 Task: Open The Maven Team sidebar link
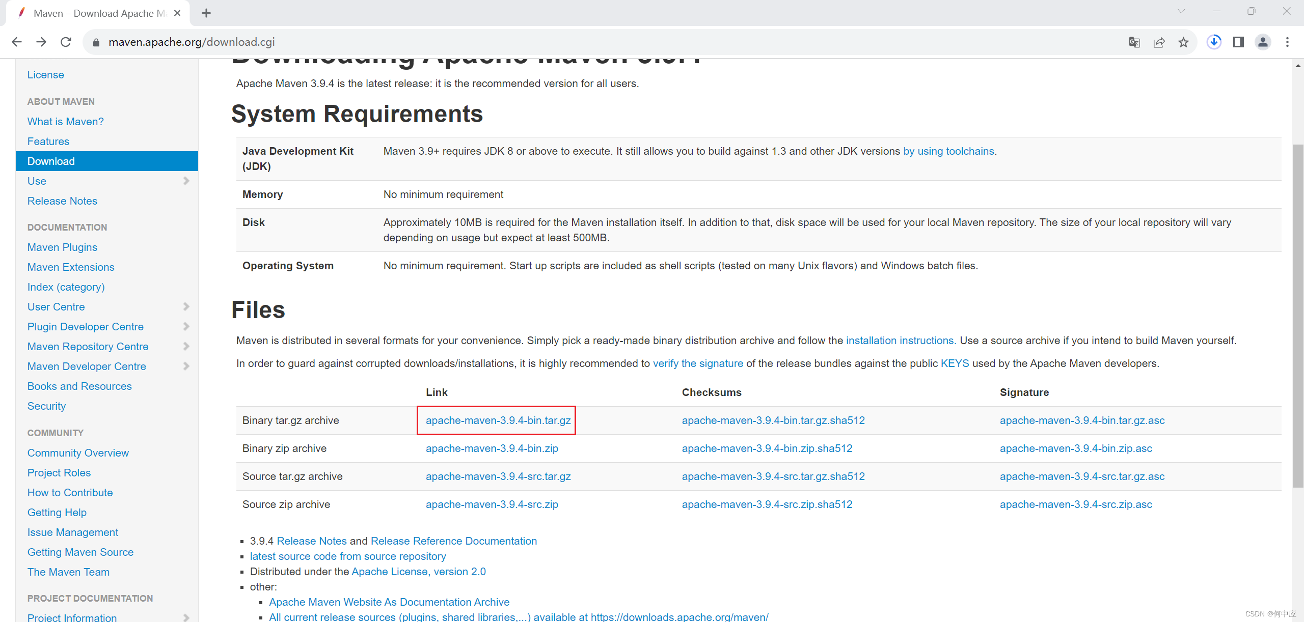coord(68,572)
